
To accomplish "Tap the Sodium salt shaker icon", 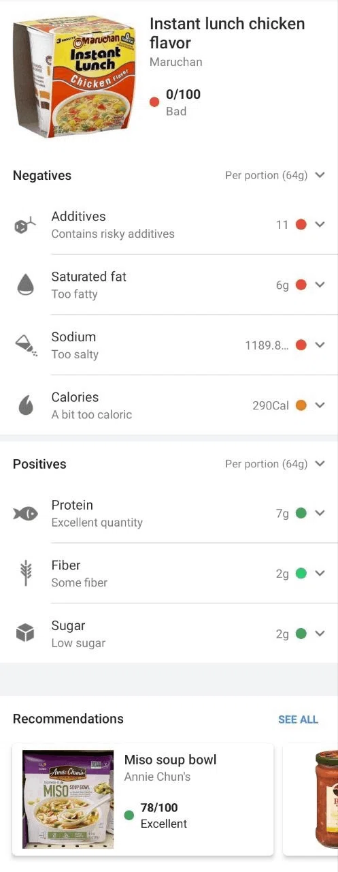I will tap(26, 345).
